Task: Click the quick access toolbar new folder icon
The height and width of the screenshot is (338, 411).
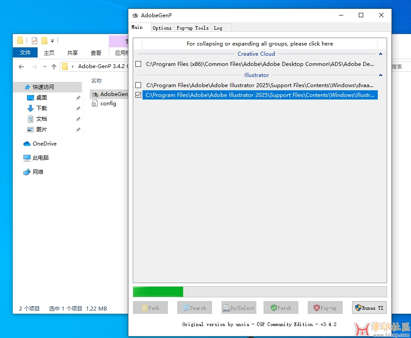Action: tap(45, 41)
